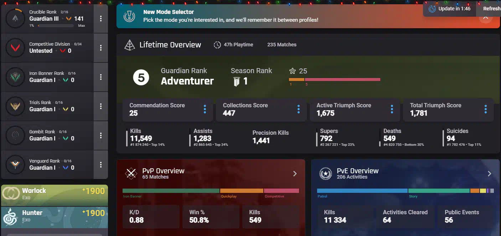Click the Season Rank banner icon
The width and height of the screenshot is (501, 236).
[236, 82]
